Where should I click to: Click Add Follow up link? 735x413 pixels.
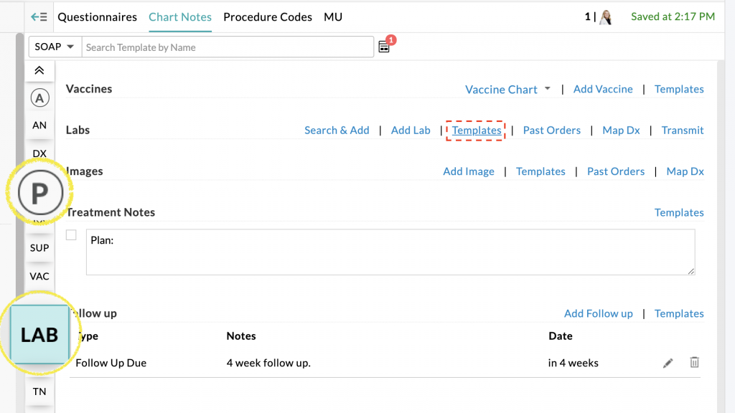pos(598,313)
